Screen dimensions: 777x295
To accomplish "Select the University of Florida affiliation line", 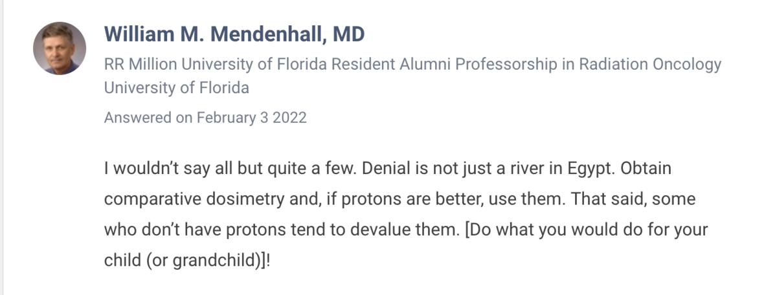I will (176, 87).
